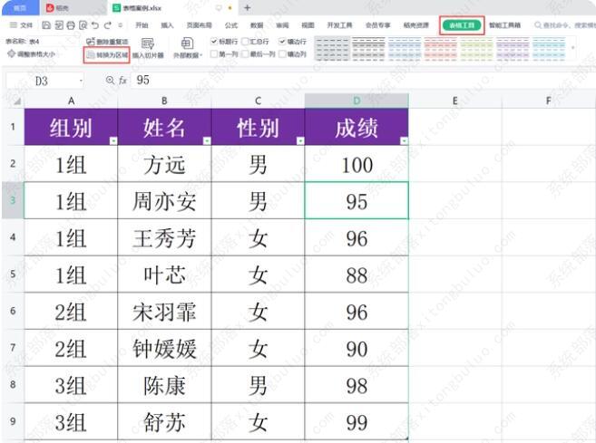Open filter dropdown on 组别 header
596x443 pixels.
112,141
